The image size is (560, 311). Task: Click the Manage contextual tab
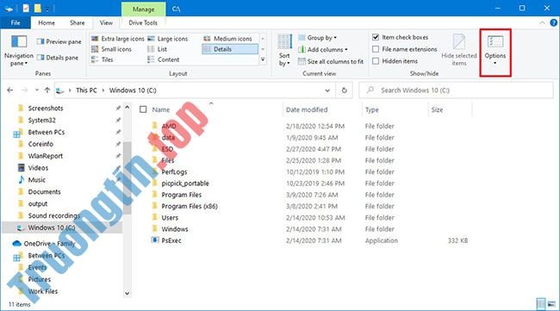(x=143, y=9)
